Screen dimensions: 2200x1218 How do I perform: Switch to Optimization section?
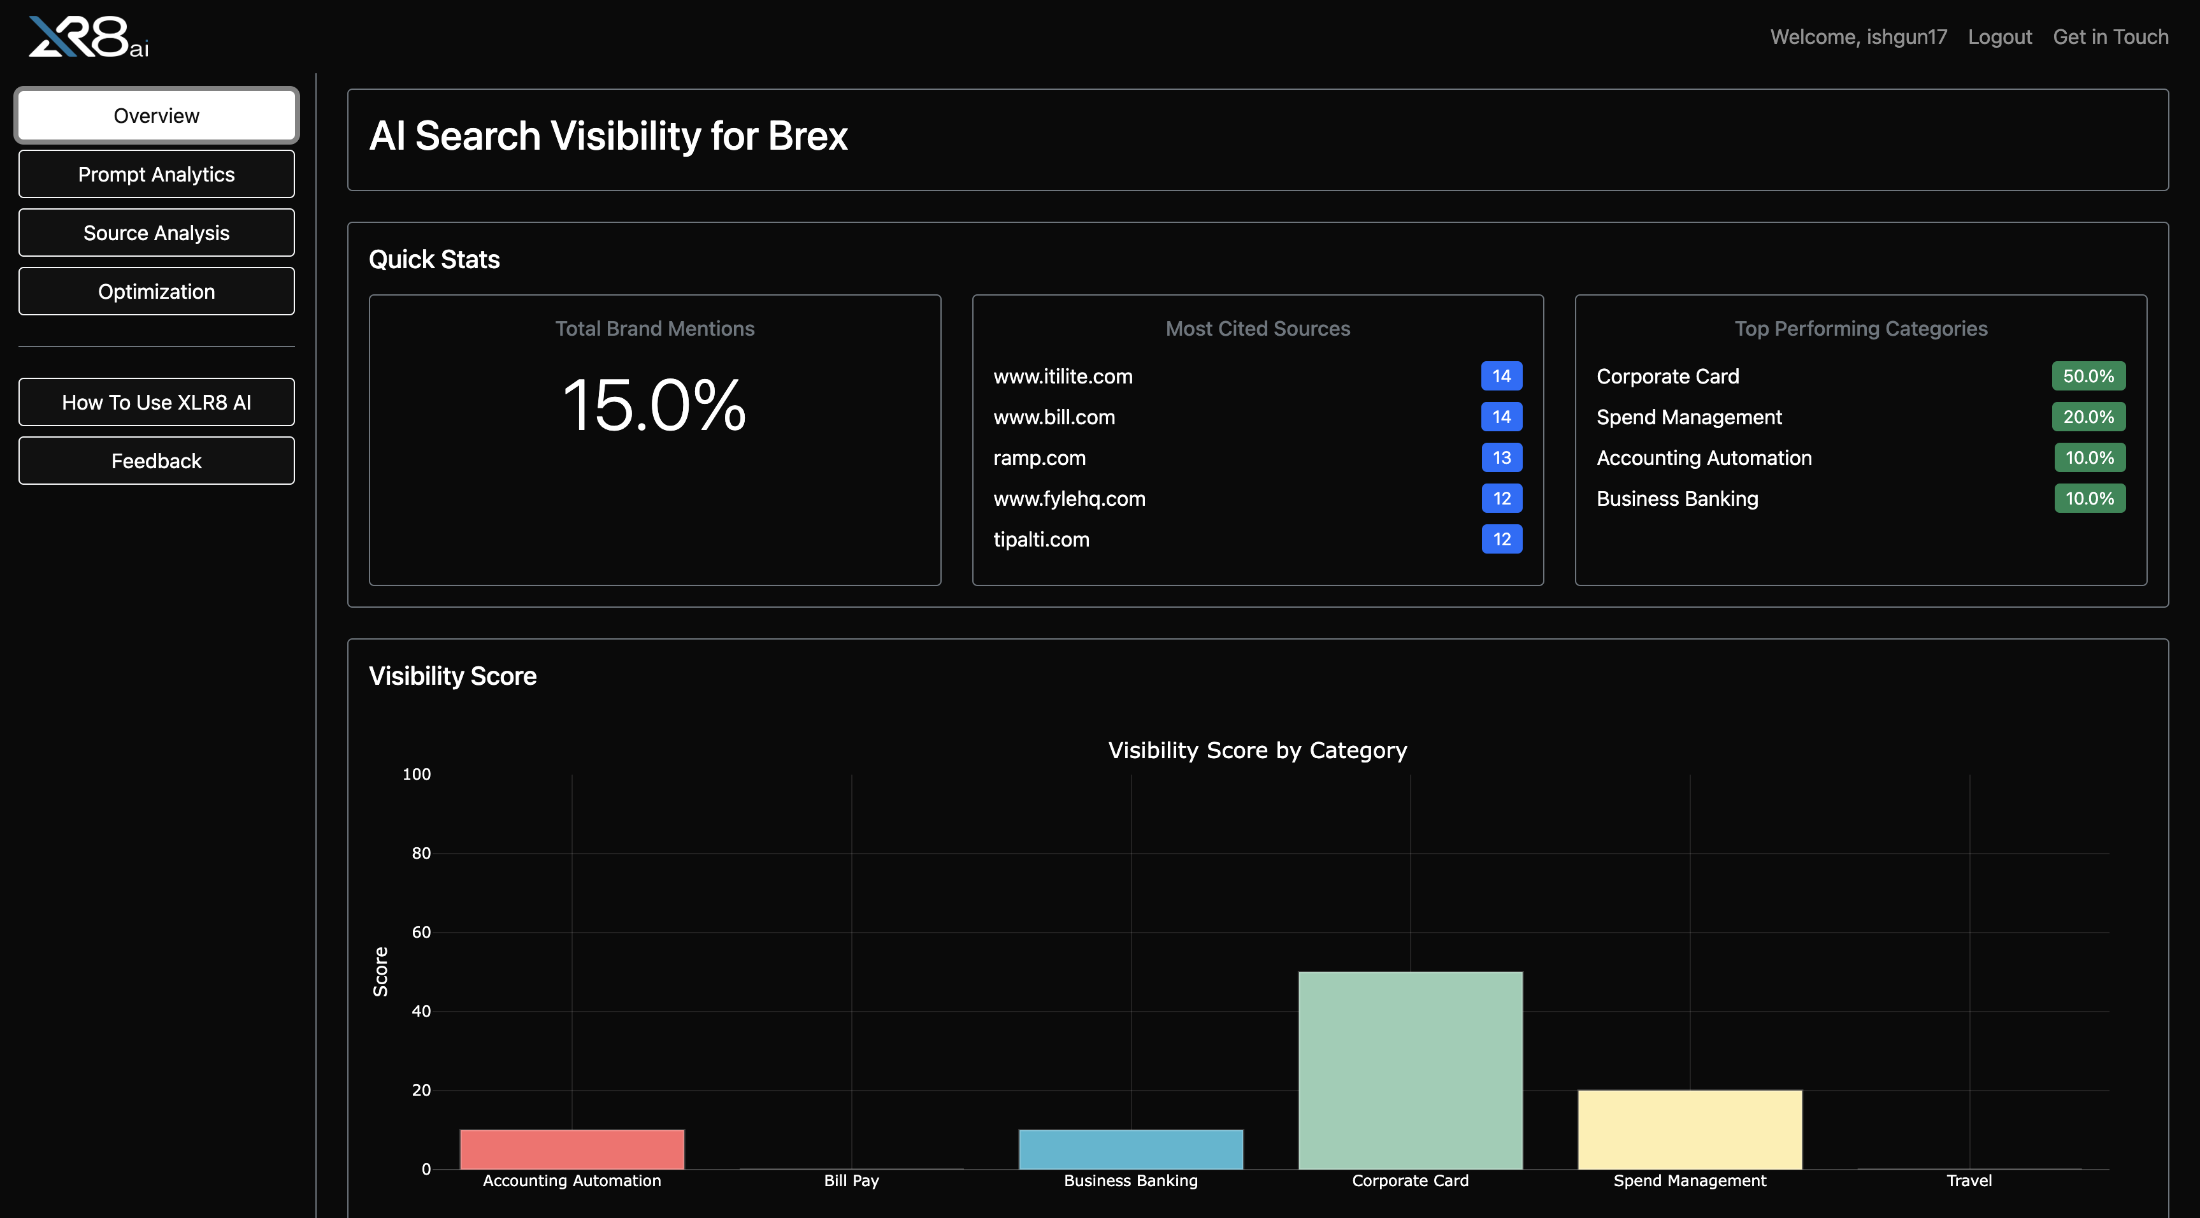click(x=156, y=291)
